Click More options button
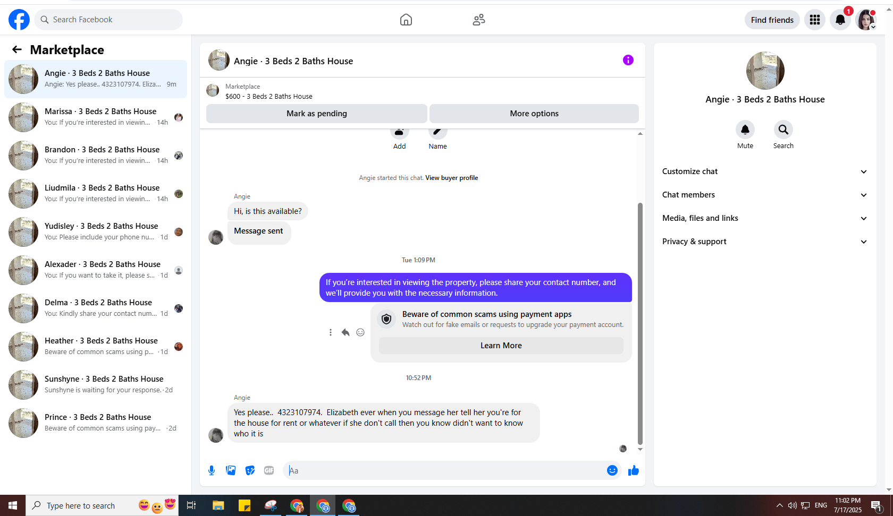The height and width of the screenshot is (516, 893). (x=534, y=114)
